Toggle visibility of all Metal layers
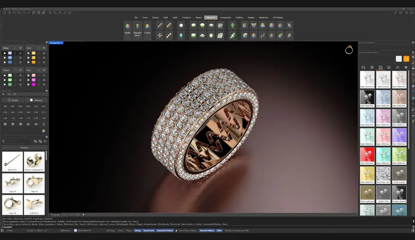The image size is (415, 240). pos(20,48)
